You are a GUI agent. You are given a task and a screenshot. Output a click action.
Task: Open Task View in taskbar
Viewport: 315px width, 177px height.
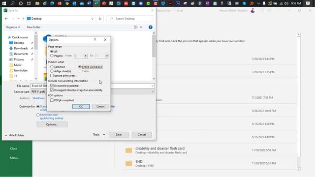(x=29, y=3)
